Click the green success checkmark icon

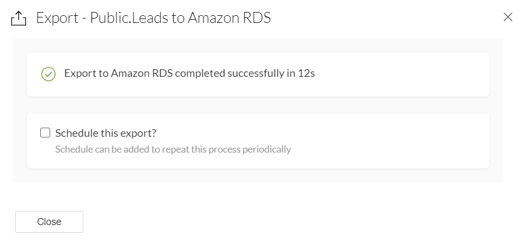[48, 74]
